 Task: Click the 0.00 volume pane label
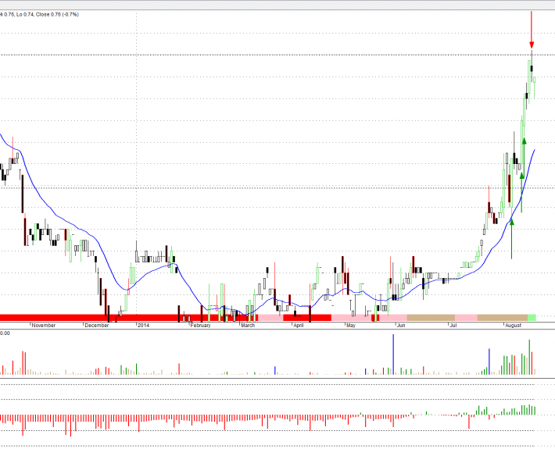pos(5,333)
